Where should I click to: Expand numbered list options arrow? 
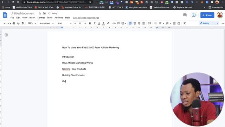[171, 24]
